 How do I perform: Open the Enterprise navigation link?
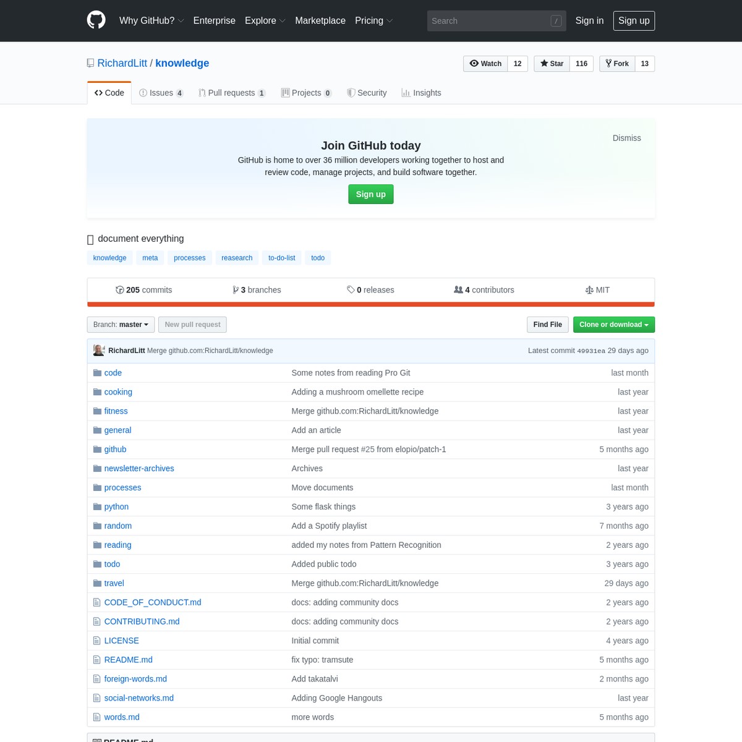(214, 20)
